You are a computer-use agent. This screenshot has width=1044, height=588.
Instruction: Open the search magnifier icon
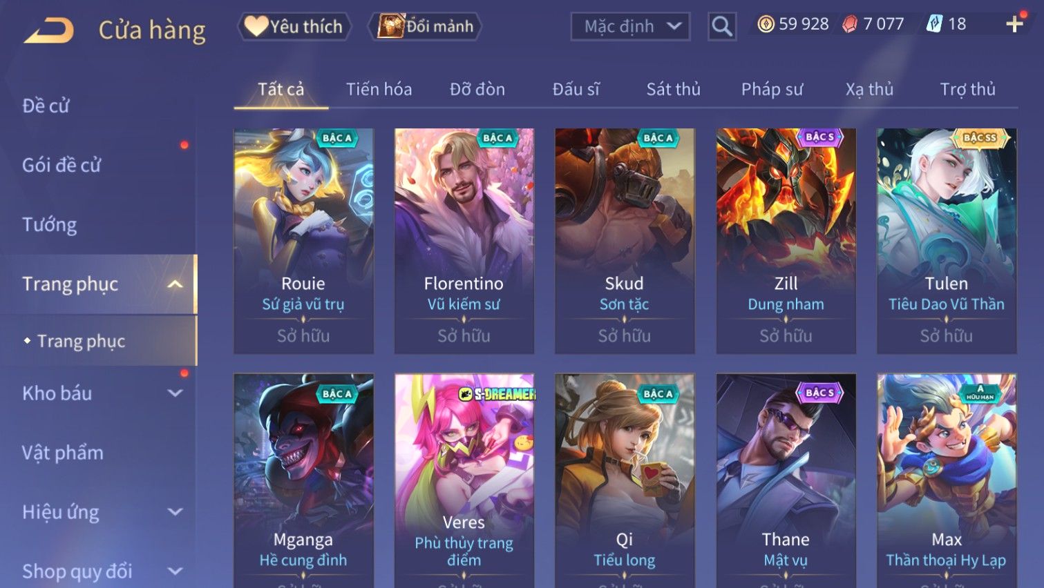(722, 26)
